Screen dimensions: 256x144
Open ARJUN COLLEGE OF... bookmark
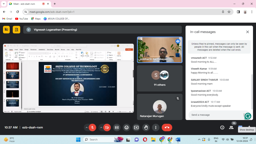coord(56,19)
